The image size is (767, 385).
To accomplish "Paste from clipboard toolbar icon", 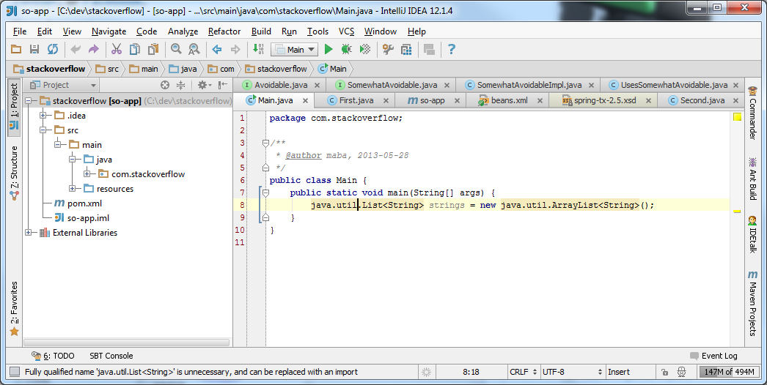I will point(153,49).
